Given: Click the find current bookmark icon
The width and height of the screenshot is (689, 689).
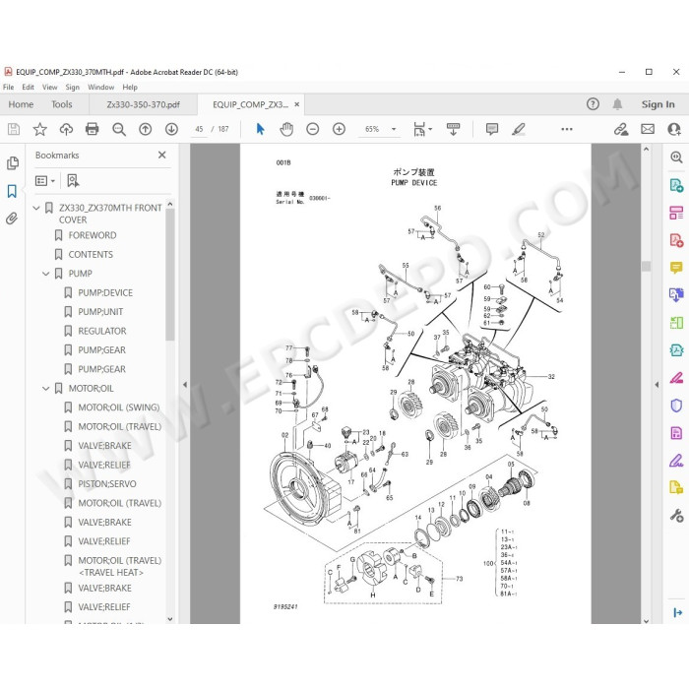Looking at the screenshot, I should [x=73, y=180].
